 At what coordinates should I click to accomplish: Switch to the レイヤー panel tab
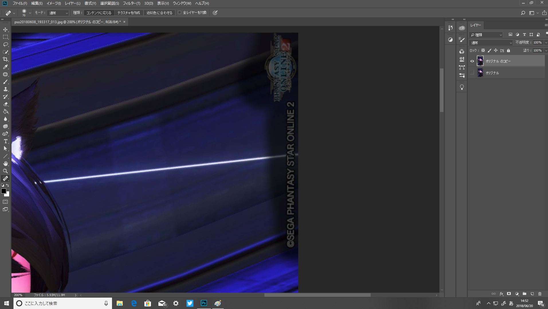point(476,25)
